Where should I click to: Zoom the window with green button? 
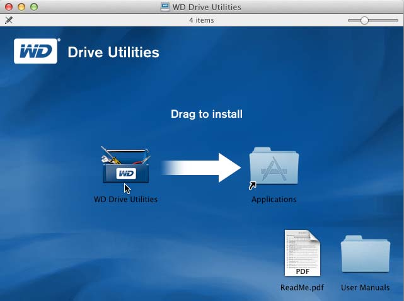tap(34, 7)
